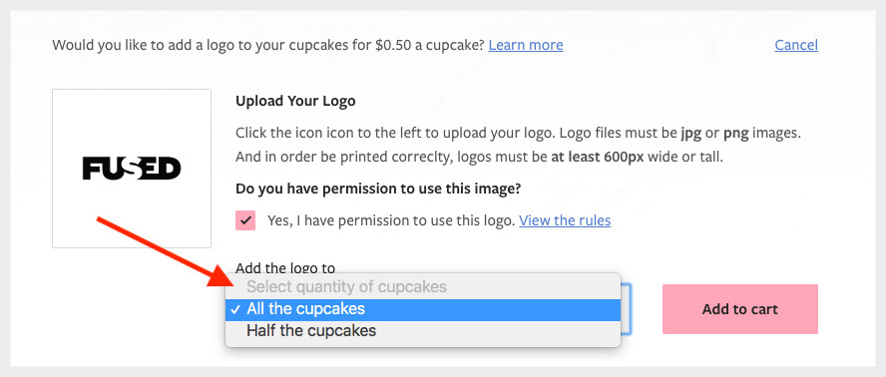The height and width of the screenshot is (377, 886).
Task: Click the checkmark beside All the cupcakes
Action: [x=235, y=310]
